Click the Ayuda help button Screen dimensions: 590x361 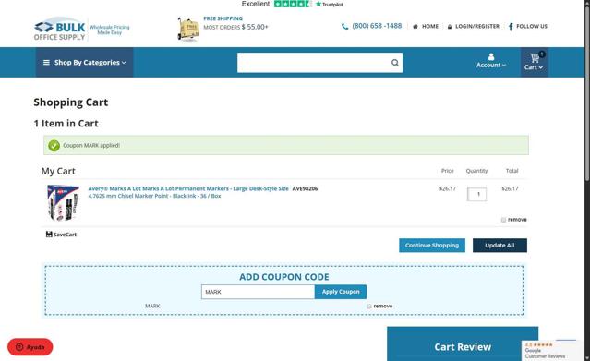click(30, 347)
